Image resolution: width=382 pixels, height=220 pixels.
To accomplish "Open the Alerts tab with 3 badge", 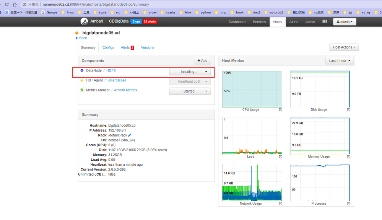I will pos(127,47).
